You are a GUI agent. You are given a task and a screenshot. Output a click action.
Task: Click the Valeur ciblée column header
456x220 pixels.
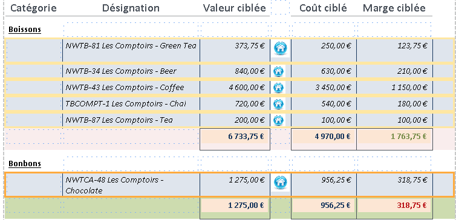(235, 8)
